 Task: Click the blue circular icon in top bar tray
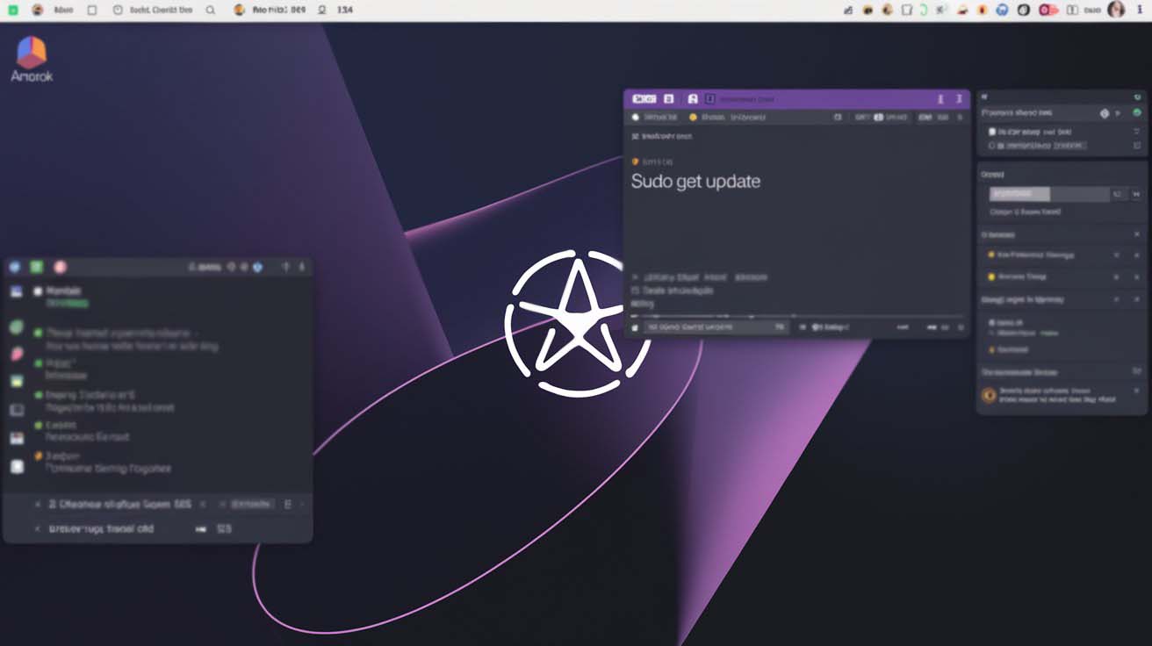(1004, 10)
